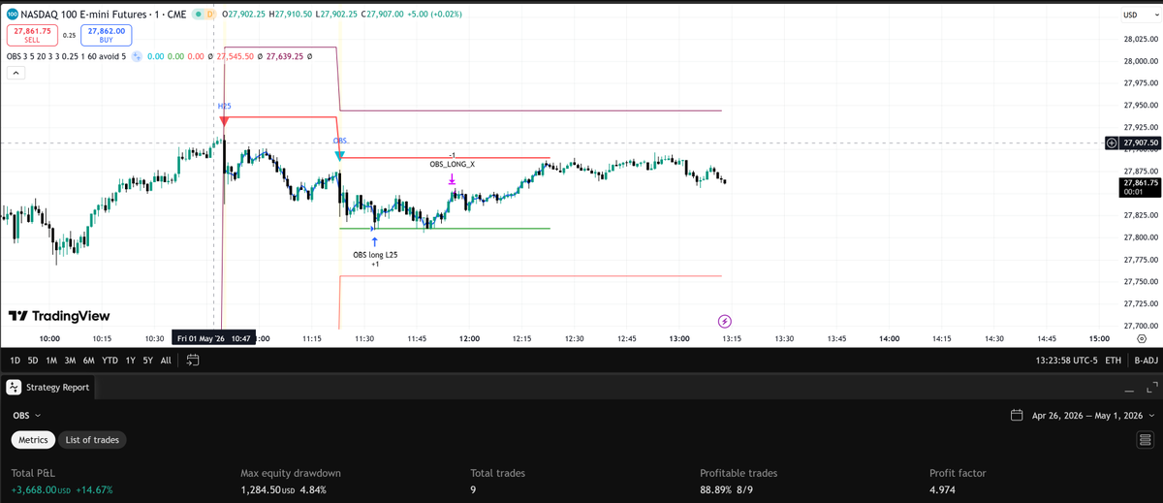Screen dimensions: 1163x503
Task: Click the red 27,861.75 last price label
Action: point(1139,186)
